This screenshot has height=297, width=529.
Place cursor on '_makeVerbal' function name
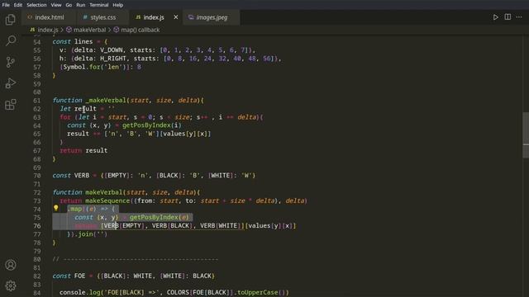(x=106, y=101)
